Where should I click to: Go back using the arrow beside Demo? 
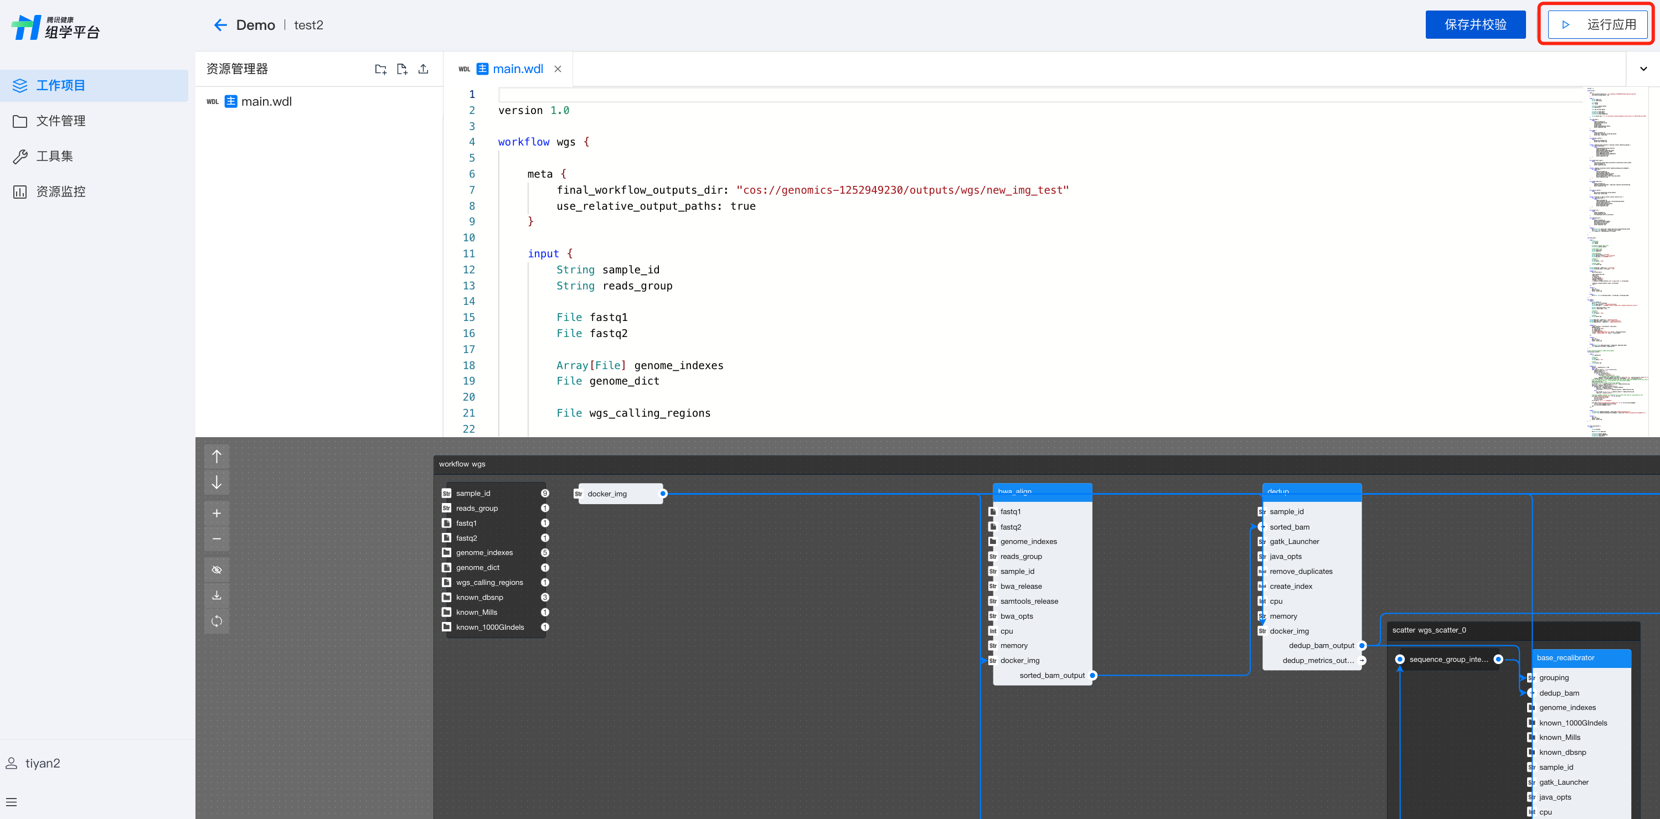click(220, 25)
